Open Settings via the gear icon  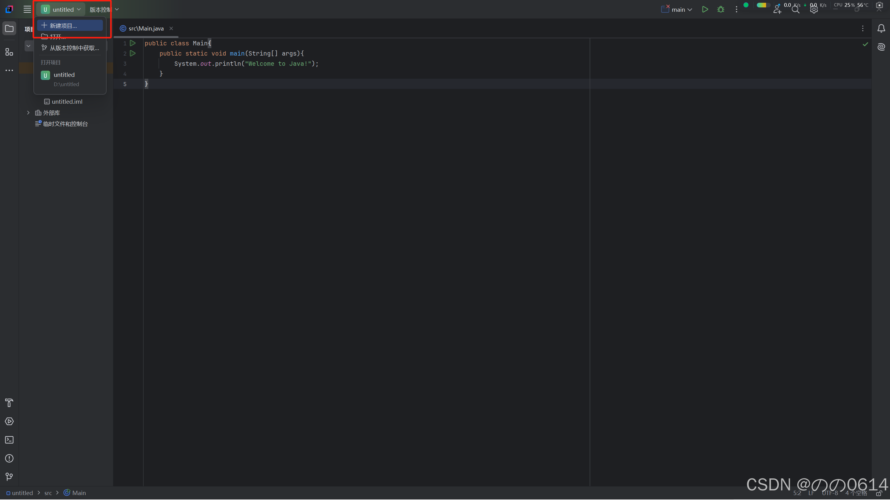click(x=814, y=9)
